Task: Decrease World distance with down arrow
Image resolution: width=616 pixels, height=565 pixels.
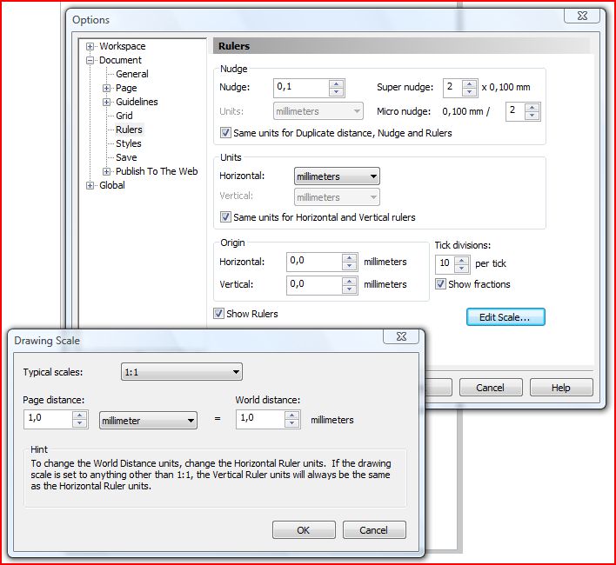Action: pyautogui.click(x=291, y=423)
